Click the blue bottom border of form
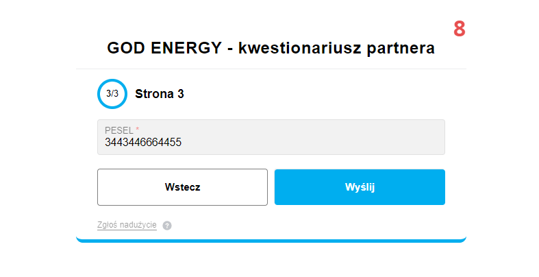Viewport: 539px width, 277px height. (x=271, y=240)
